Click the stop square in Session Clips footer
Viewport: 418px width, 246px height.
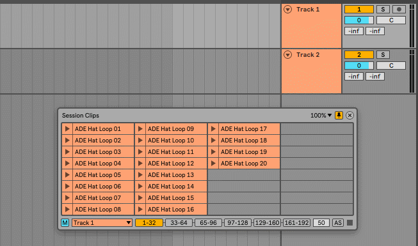click(x=350, y=222)
